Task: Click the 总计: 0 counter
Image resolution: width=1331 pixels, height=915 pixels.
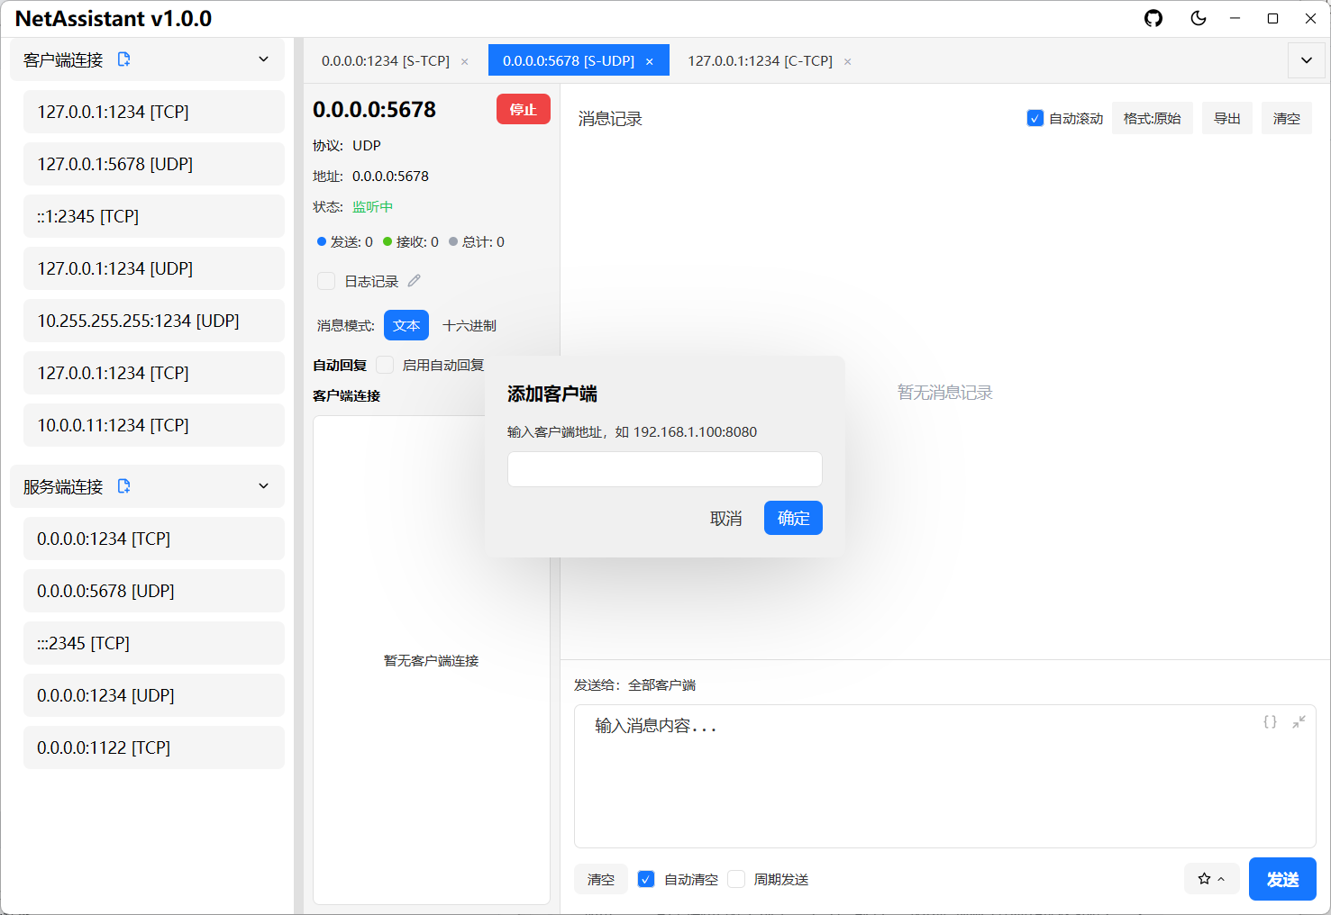Action: click(477, 242)
